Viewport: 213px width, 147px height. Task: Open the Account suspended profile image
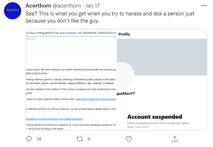click(x=162, y=80)
